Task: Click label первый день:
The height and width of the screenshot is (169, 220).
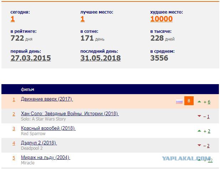Action: coord(26,51)
